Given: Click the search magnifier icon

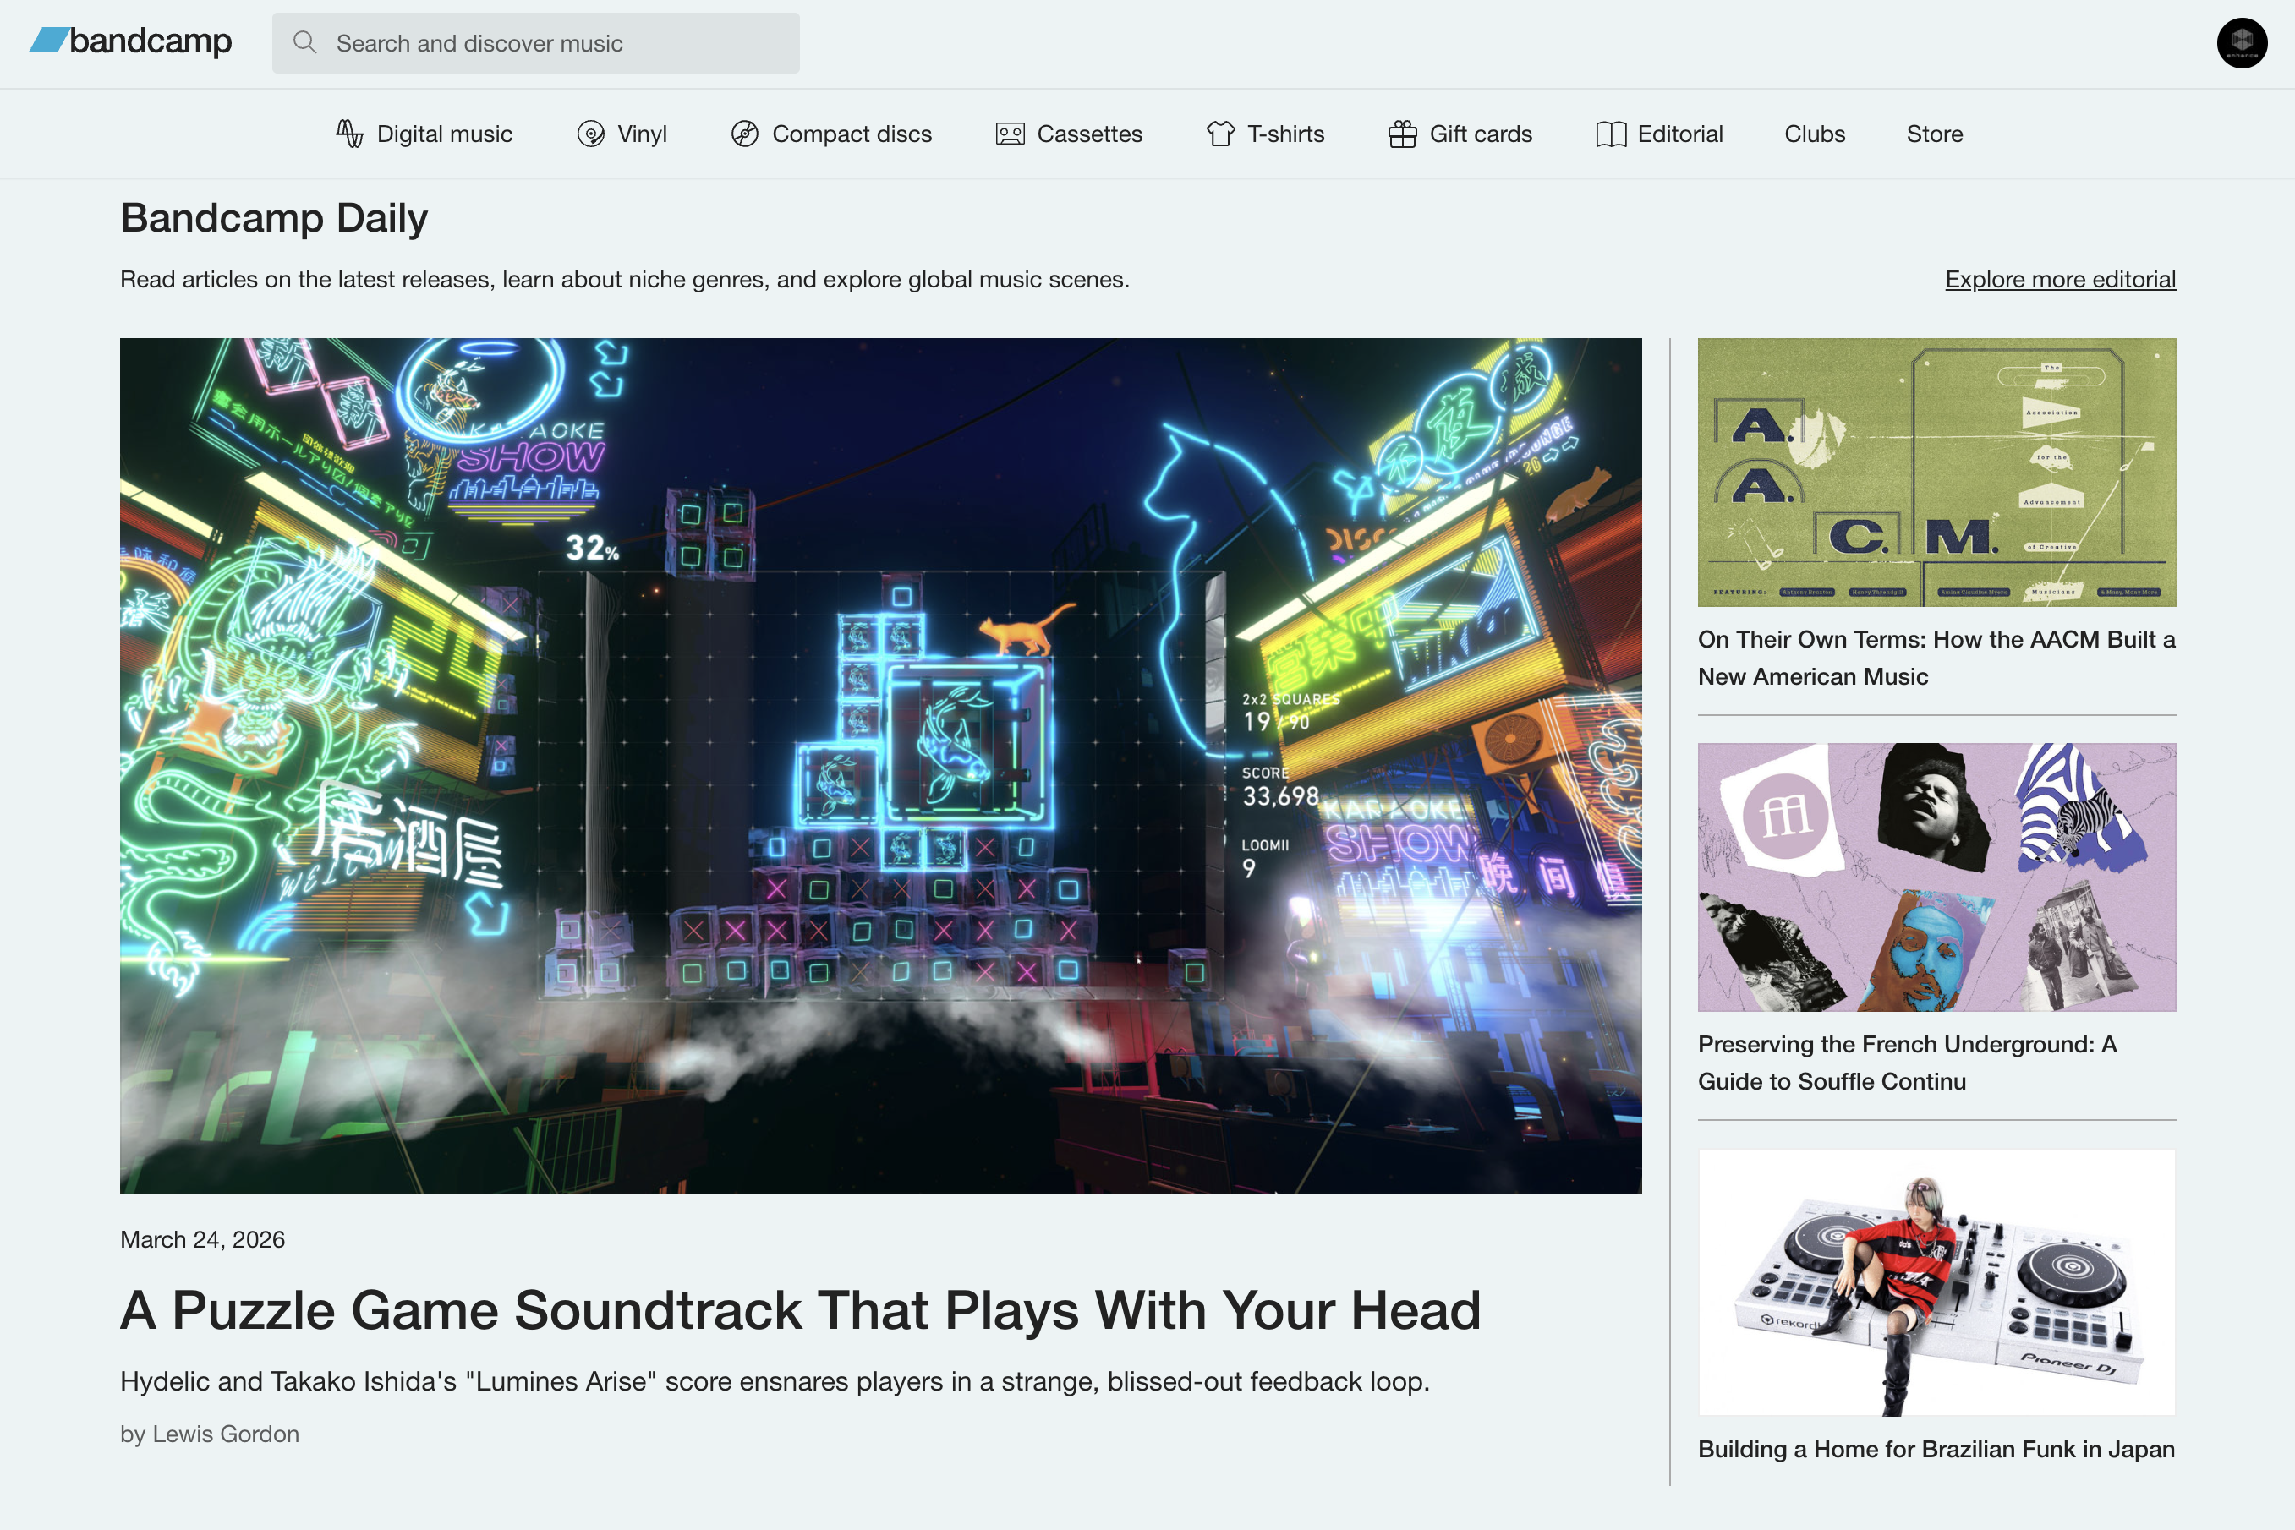Looking at the screenshot, I should pyautogui.click(x=304, y=42).
